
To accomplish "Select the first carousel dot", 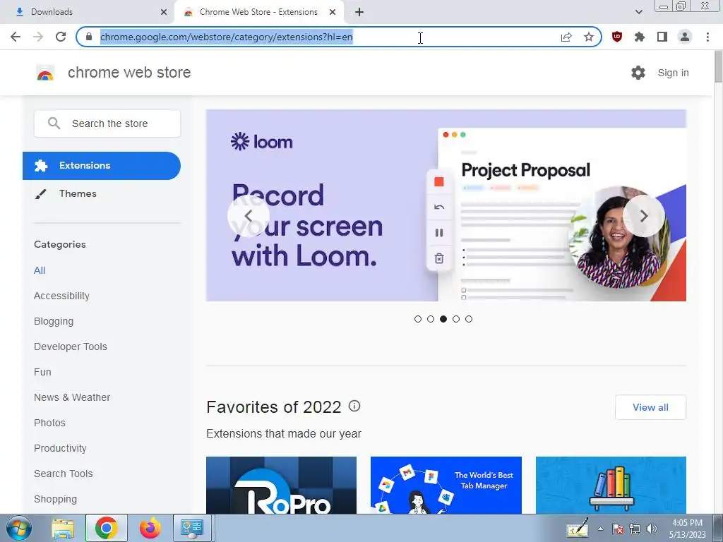I will point(418,319).
